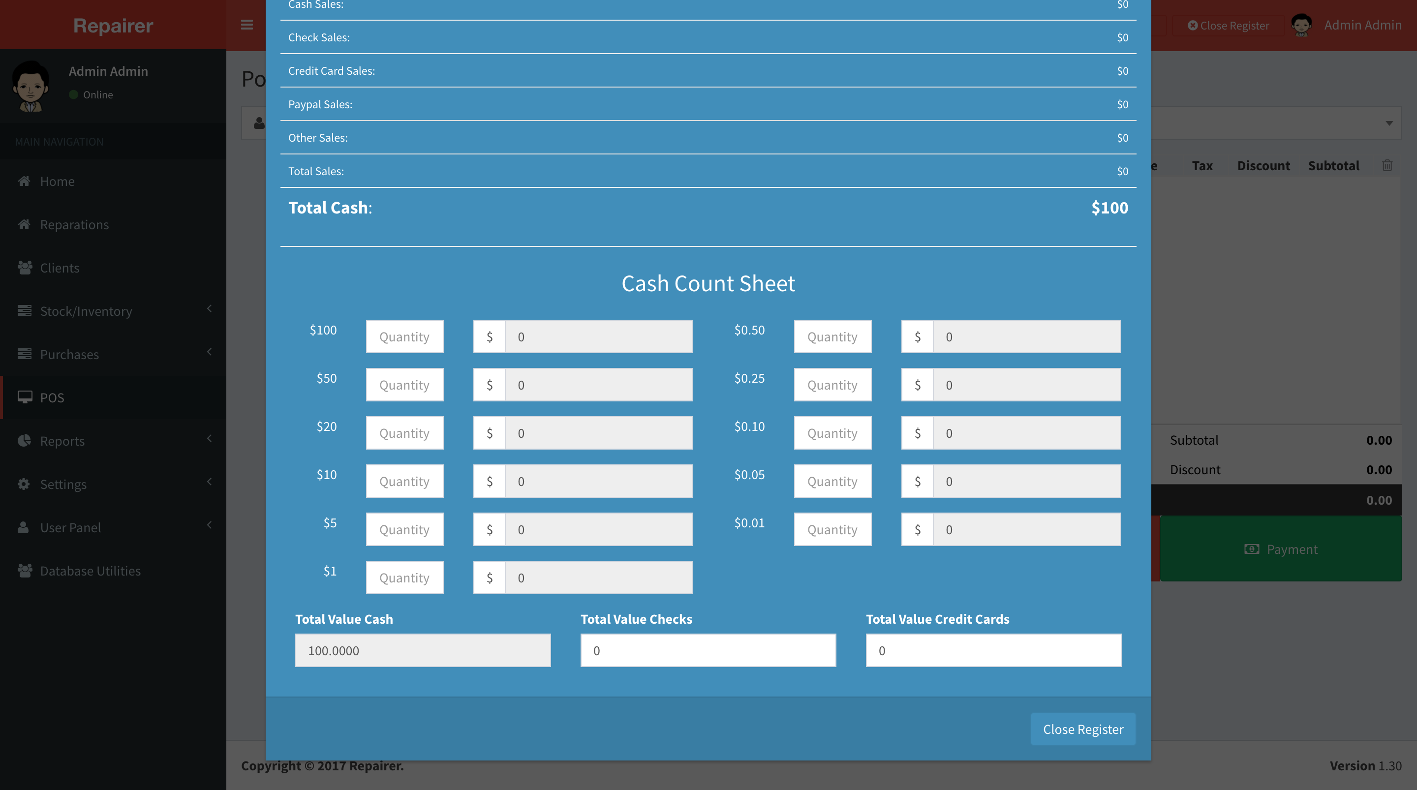Open the Database Utilities menu item
Screen dimensions: 1417x790
113,571
